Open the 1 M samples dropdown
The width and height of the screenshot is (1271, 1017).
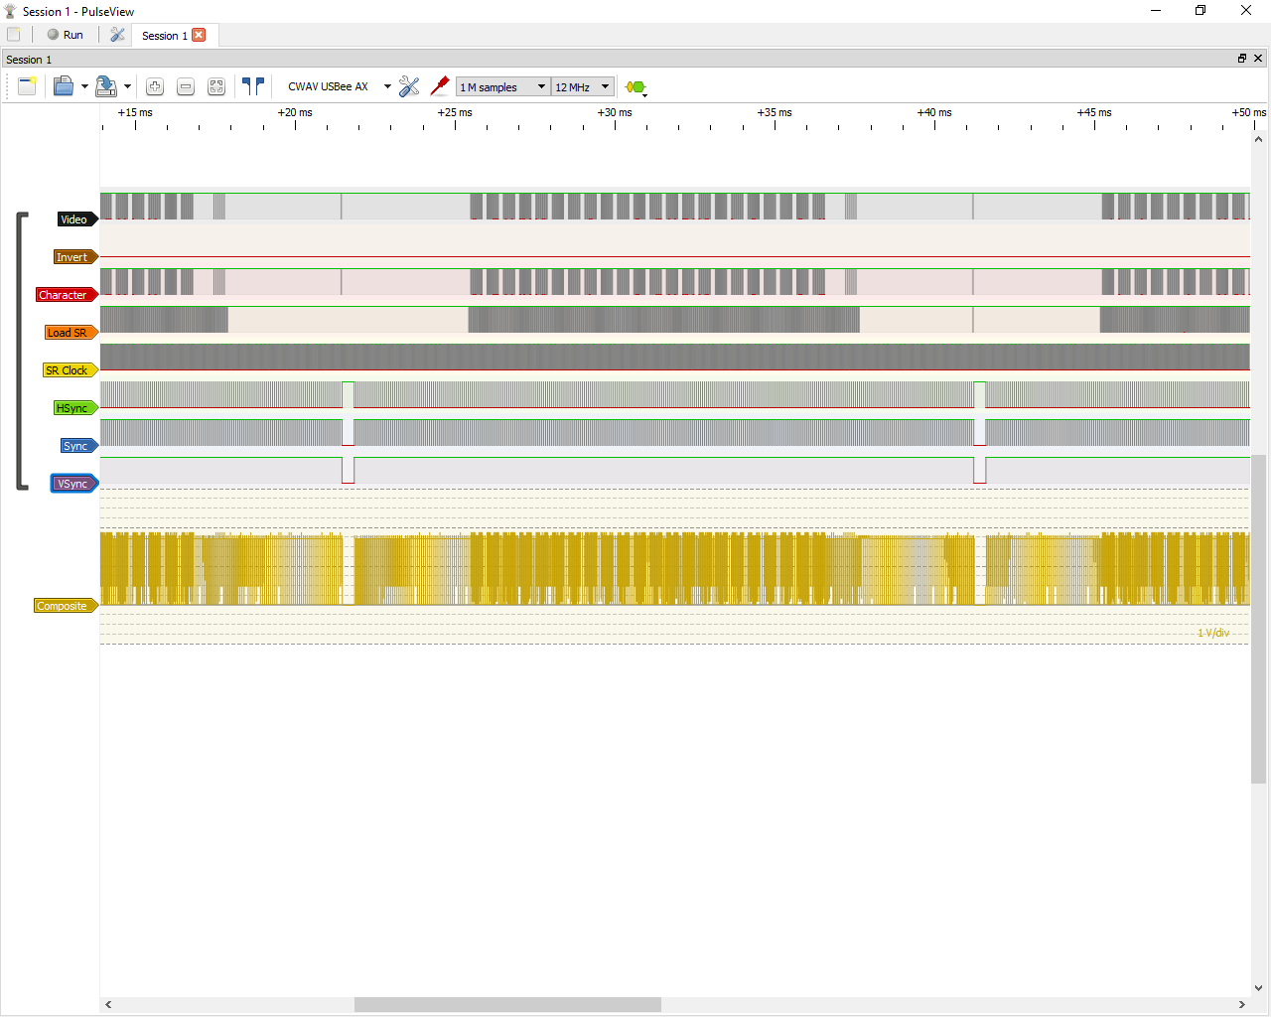(x=503, y=87)
